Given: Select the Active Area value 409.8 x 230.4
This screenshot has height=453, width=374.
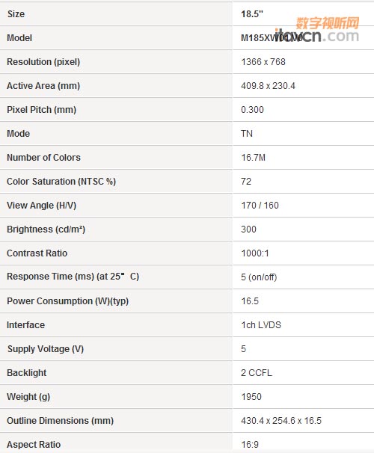Looking at the screenshot, I should [x=269, y=86].
